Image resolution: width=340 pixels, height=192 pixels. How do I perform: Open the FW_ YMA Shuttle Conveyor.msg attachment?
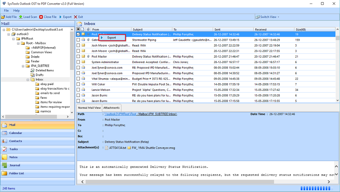[151, 148]
